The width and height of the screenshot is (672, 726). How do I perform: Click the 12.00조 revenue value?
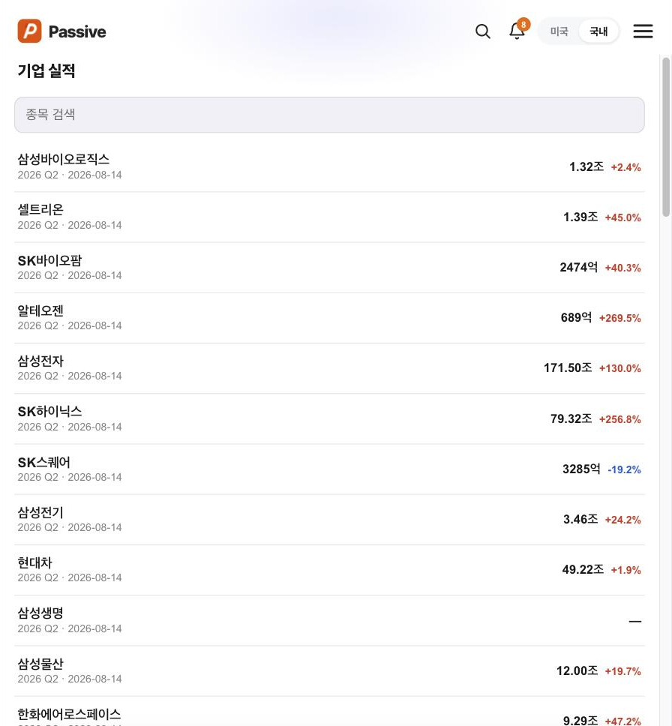click(x=577, y=671)
